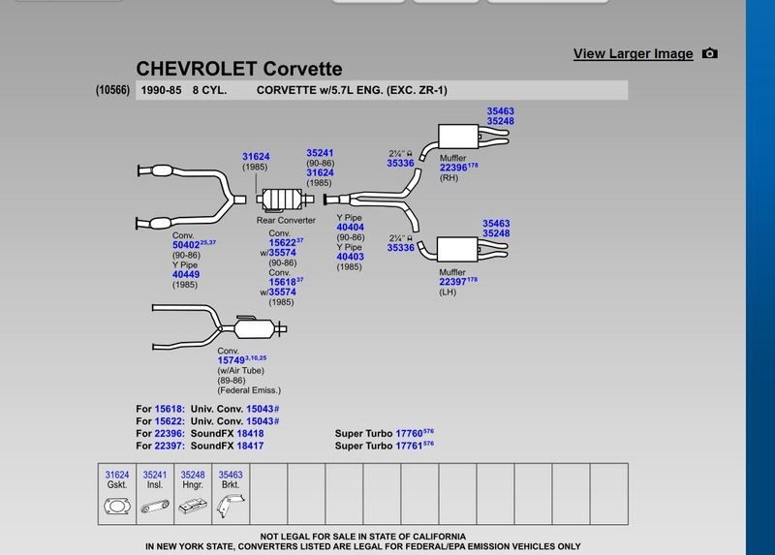775x555 pixels.
Task: Open part 35463 above the RH muffler
Action: (x=500, y=111)
